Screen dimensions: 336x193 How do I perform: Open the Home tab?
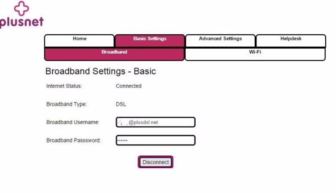[80, 39]
